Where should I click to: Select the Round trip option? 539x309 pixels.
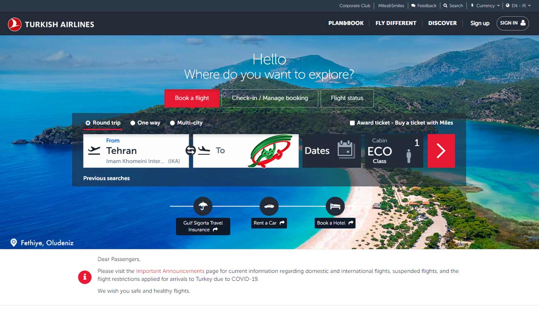coord(103,123)
